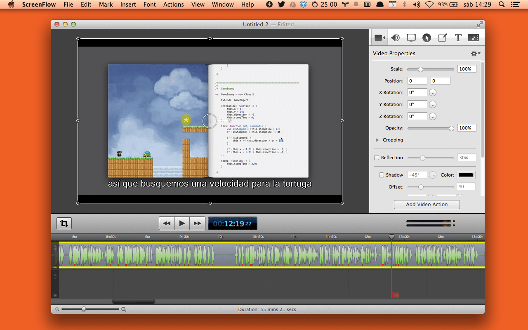The image size is (528, 330).
Task: Open the Audio Properties speaker icon
Action: point(395,38)
